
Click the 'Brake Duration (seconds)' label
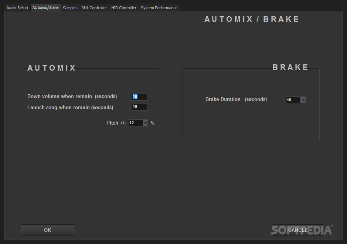[236, 99]
